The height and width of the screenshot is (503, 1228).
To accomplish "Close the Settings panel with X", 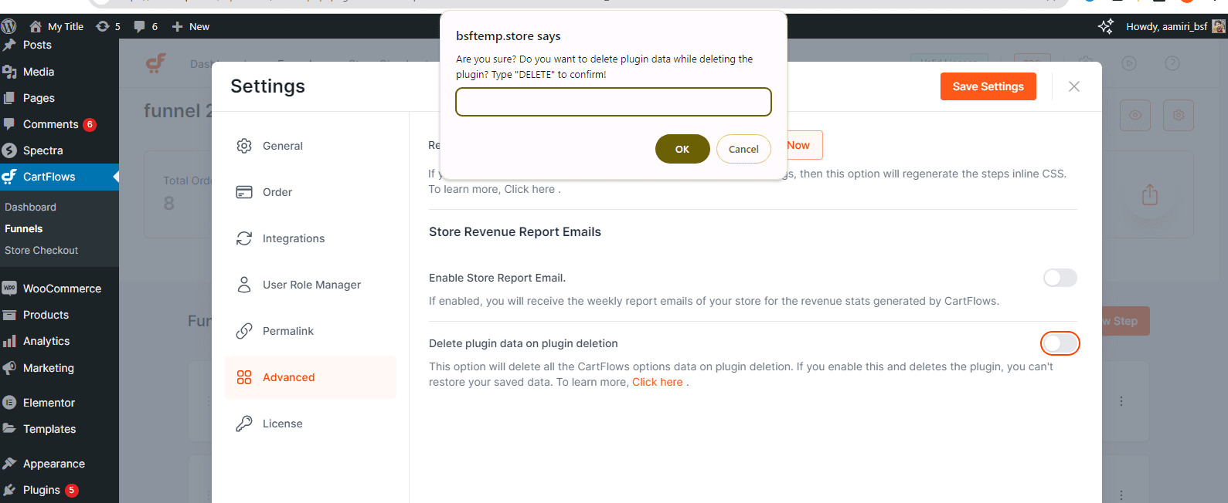I will pyautogui.click(x=1073, y=86).
